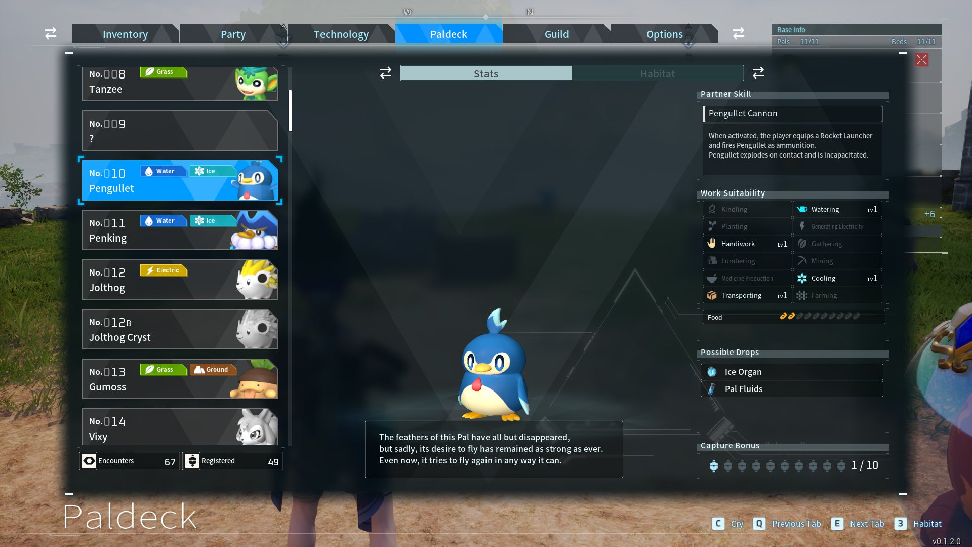Switch to the Habitat tab
The width and height of the screenshot is (972, 547).
(x=657, y=73)
